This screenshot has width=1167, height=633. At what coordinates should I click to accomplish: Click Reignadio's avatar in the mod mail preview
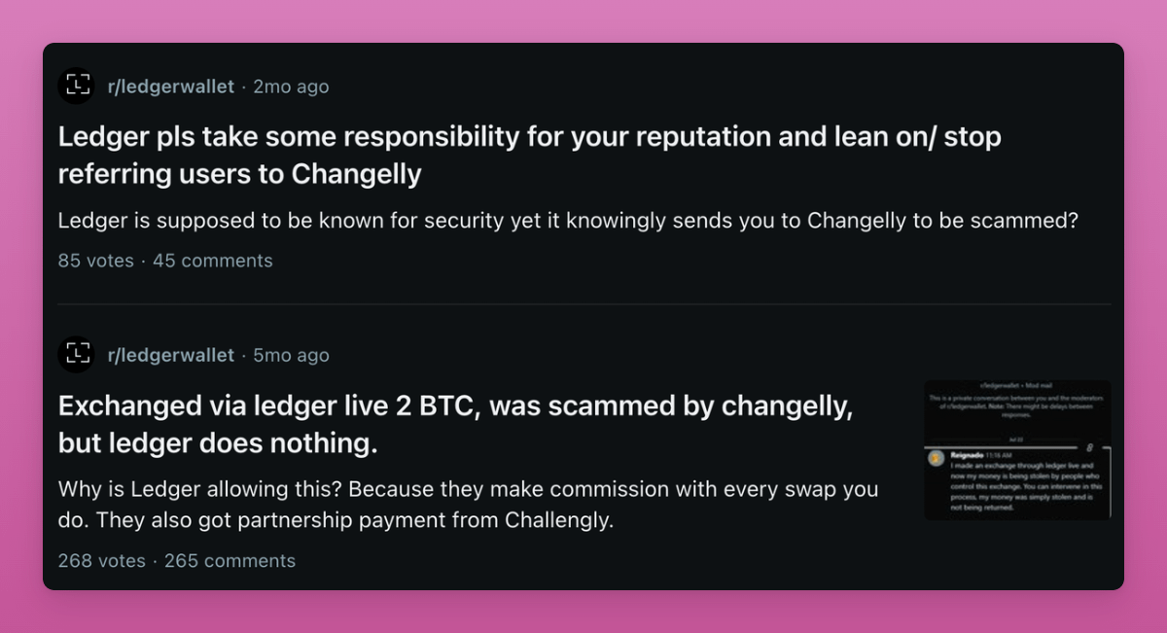(937, 457)
